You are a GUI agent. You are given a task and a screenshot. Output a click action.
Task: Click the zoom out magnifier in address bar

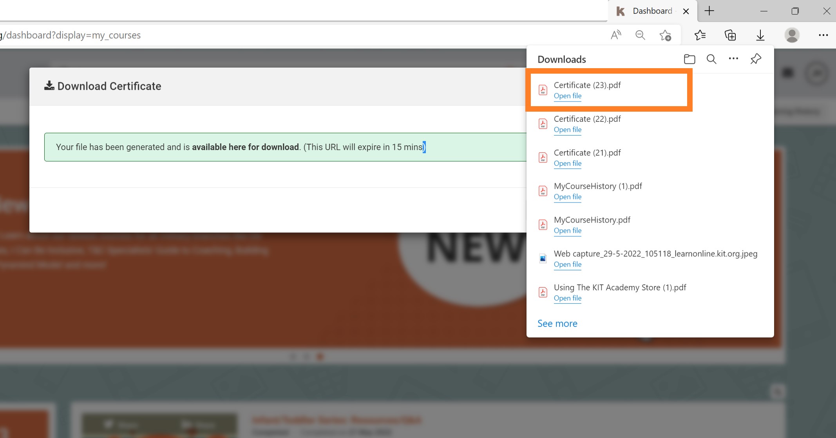[x=640, y=35]
